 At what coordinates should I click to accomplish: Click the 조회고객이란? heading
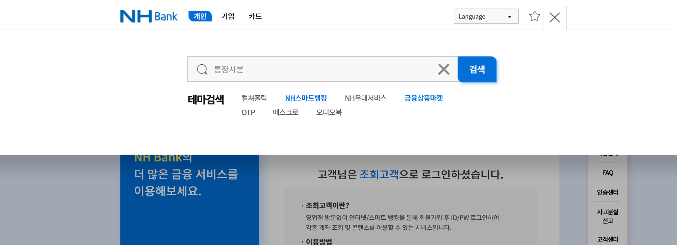click(327, 205)
